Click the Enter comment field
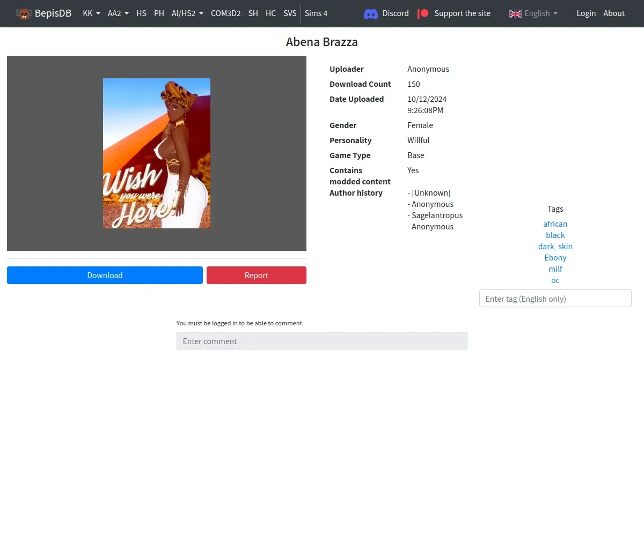Viewport: 644px width, 536px height. [322, 341]
